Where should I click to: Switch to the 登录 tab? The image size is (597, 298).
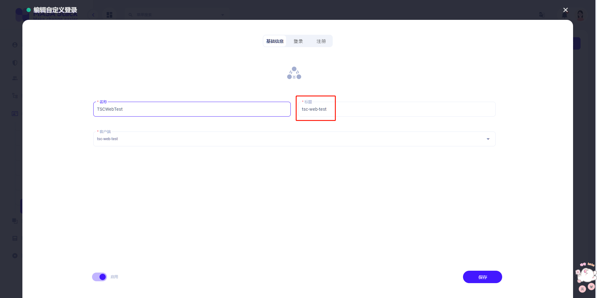pyautogui.click(x=298, y=41)
